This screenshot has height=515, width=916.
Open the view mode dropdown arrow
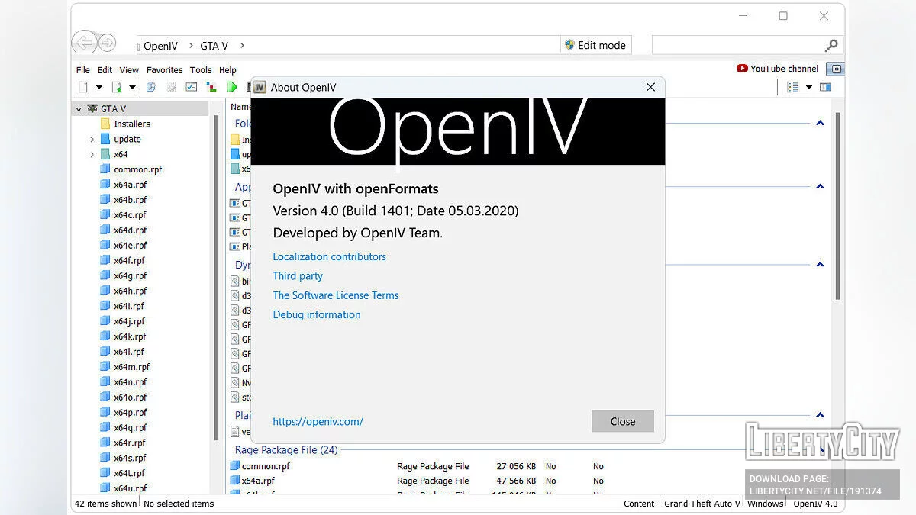pos(809,87)
